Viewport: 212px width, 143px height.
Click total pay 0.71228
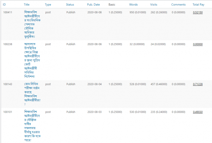point(198,84)
